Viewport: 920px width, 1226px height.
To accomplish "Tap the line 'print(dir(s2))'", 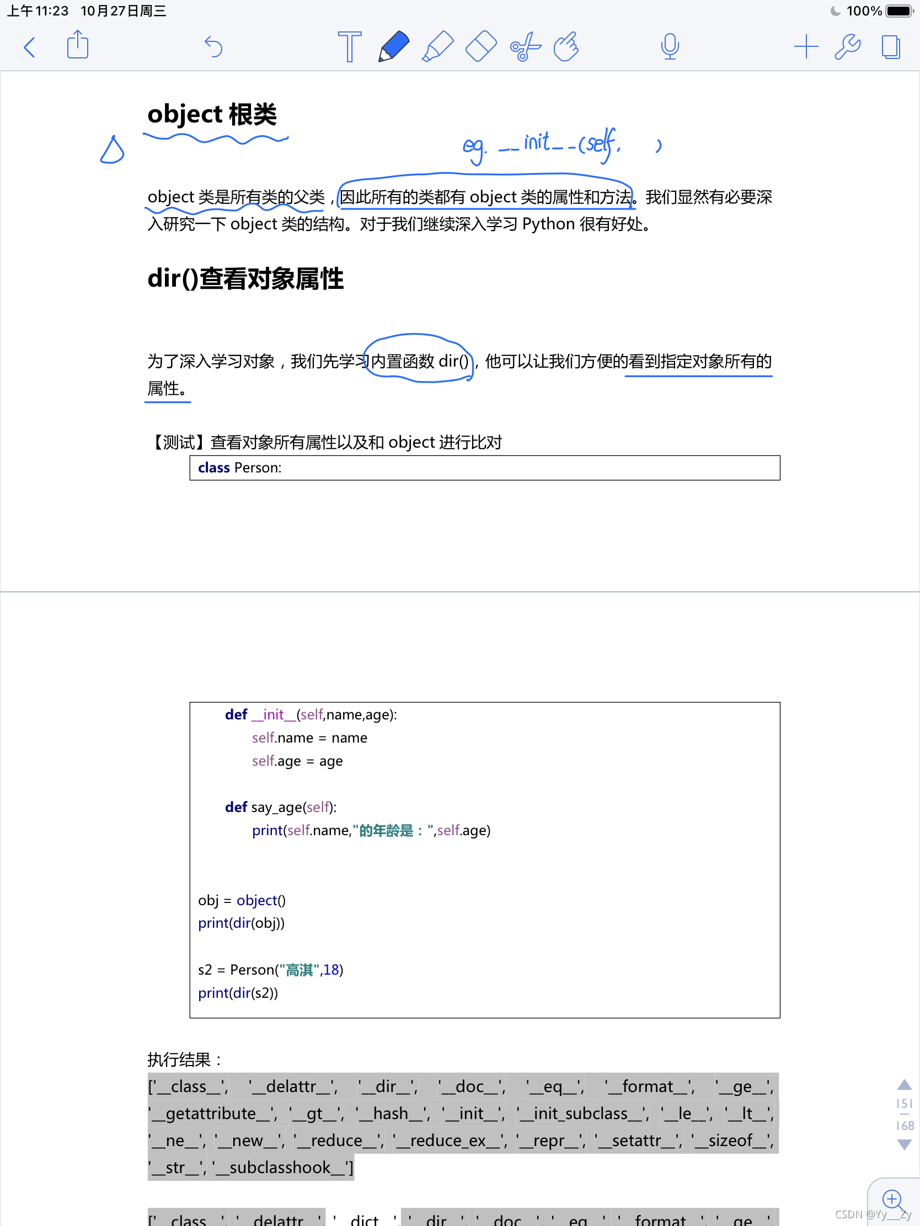I will coord(238,993).
